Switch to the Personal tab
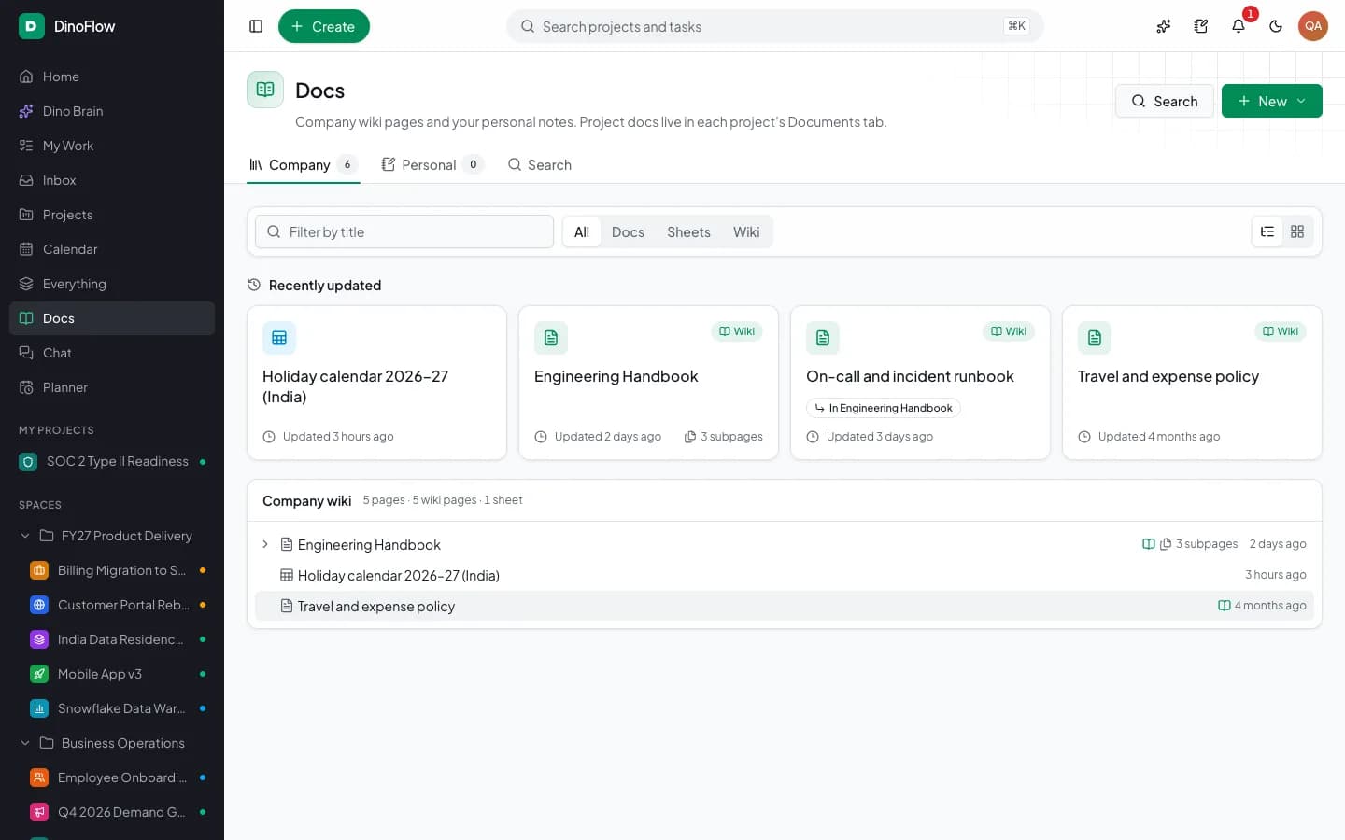 (x=432, y=165)
